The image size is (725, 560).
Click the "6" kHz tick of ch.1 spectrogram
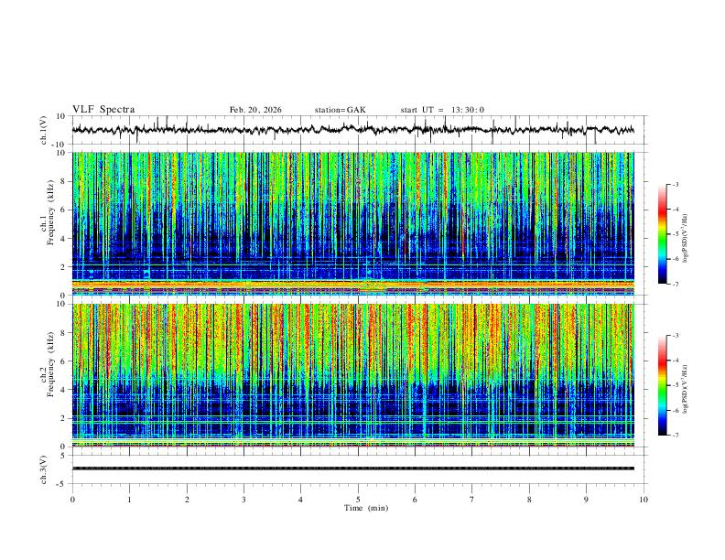(x=64, y=210)
